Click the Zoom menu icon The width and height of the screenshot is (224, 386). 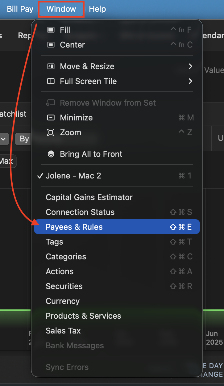pyautogui.click(x=51, y=132)
